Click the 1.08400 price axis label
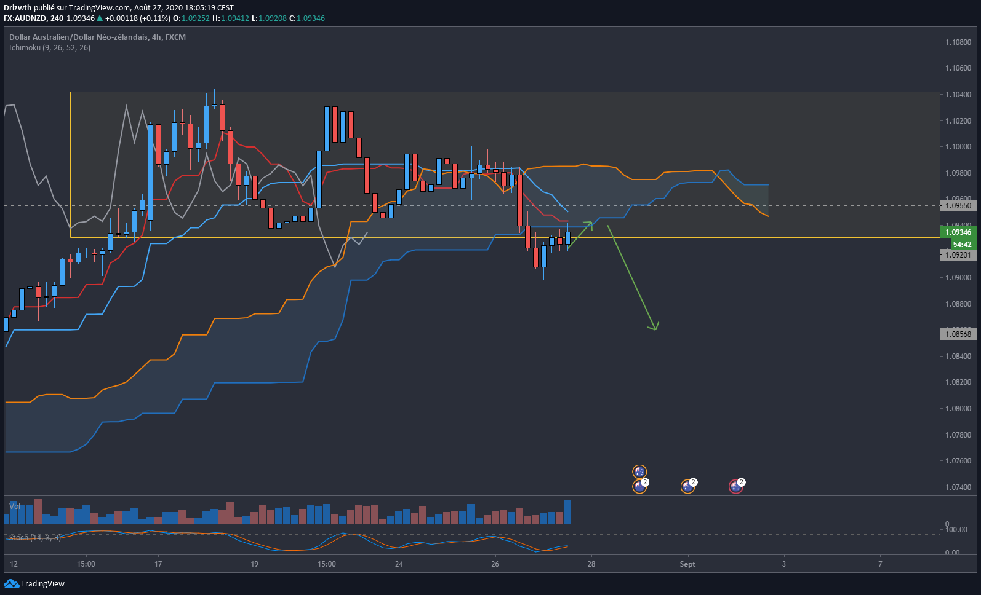The height and width of the screenshot is (595, 981). (958, 357)
